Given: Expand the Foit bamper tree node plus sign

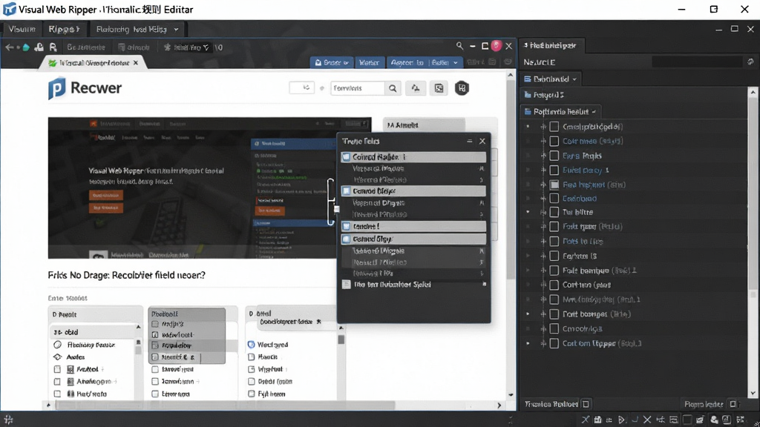Looking at the screenshot, I should click(543, 270).
